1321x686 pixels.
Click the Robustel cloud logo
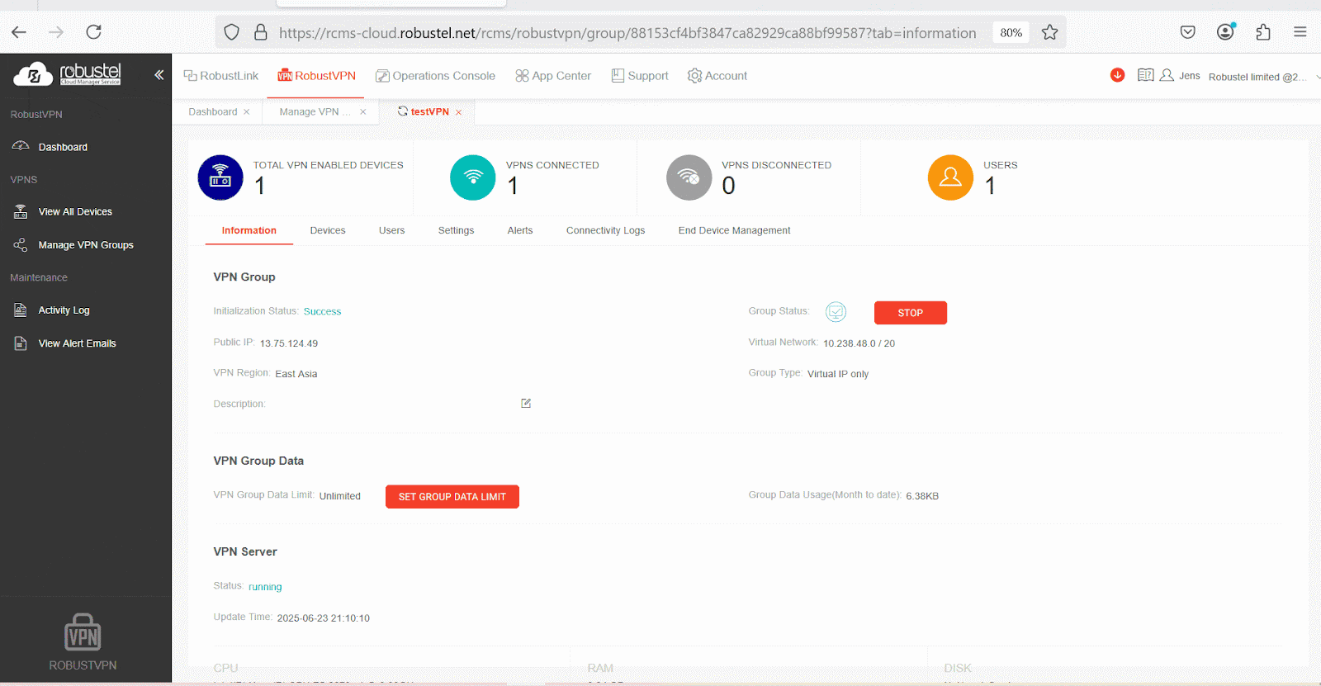point(67,74)
